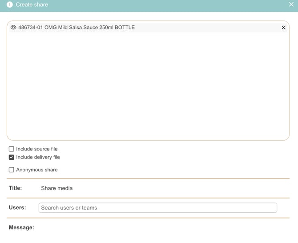The height and width of the screenshot is (243, 298).
Task: Click the "Include delivery file" label text
Action: click(x=38, y=157)
